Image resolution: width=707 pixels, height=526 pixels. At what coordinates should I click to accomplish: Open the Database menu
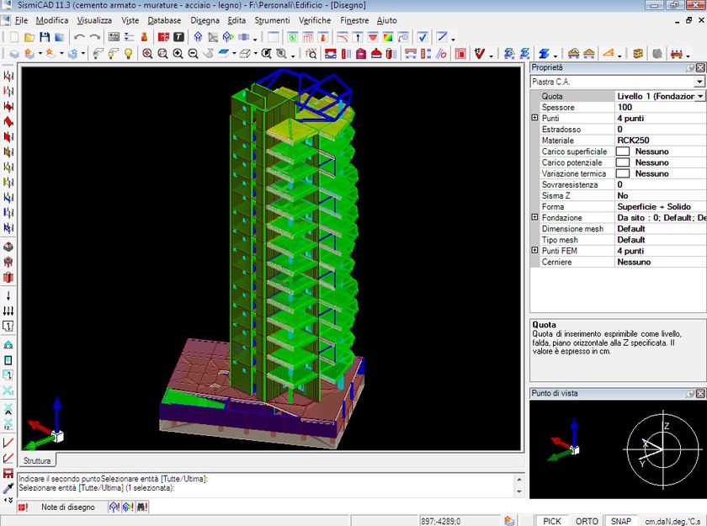(x=165, y=20)
